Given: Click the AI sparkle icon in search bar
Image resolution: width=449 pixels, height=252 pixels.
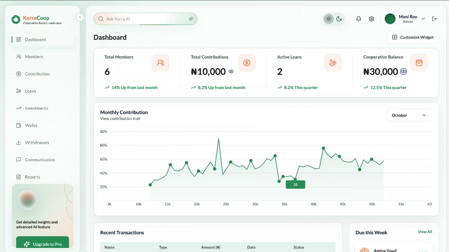Looking at the screenshot, I should (x=191, y=19).
